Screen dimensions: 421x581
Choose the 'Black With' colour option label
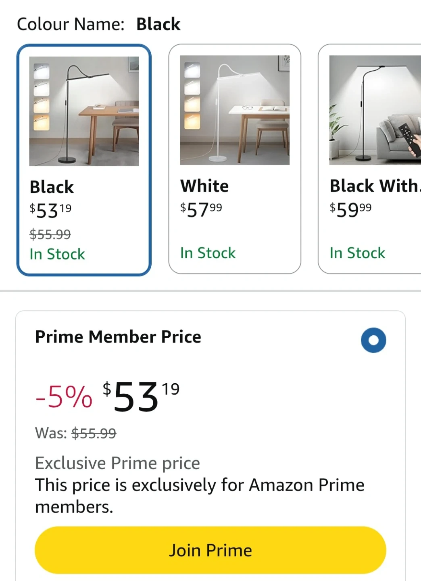[x=374, y=186]
